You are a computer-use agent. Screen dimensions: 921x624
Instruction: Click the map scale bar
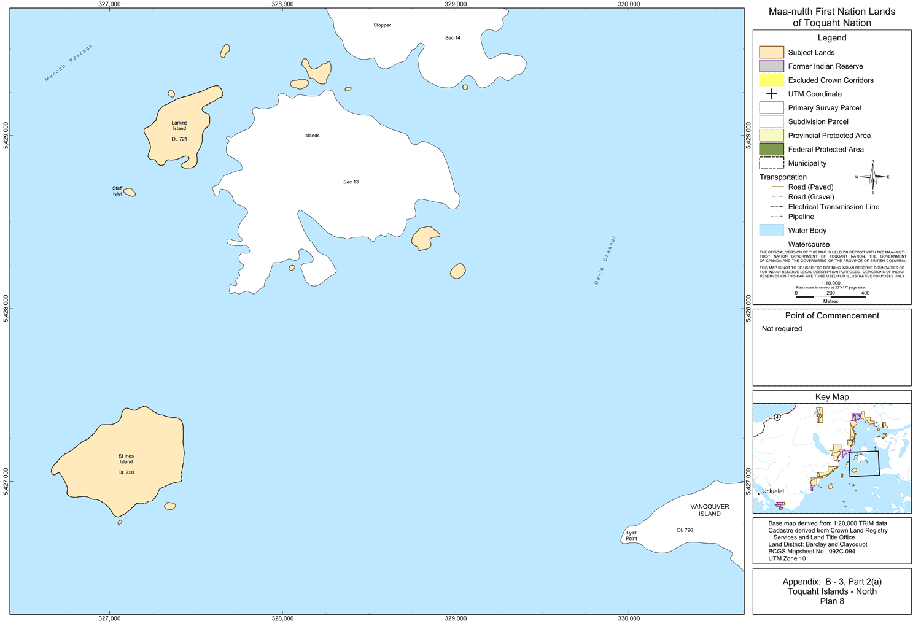831,297
